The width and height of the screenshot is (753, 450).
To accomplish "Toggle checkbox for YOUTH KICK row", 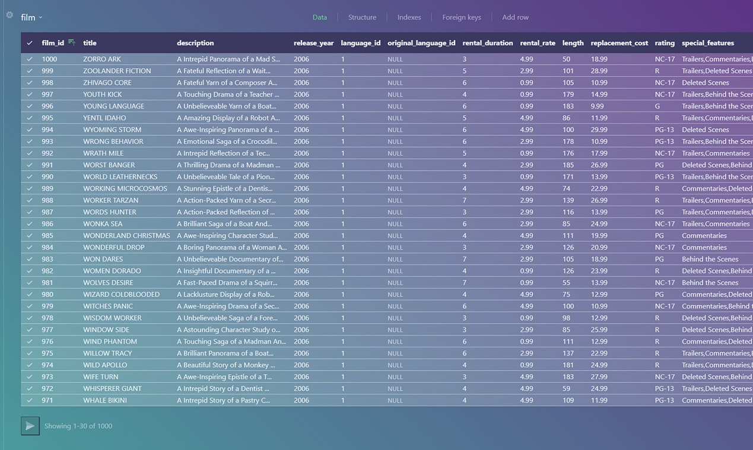I will pos(30,94).
